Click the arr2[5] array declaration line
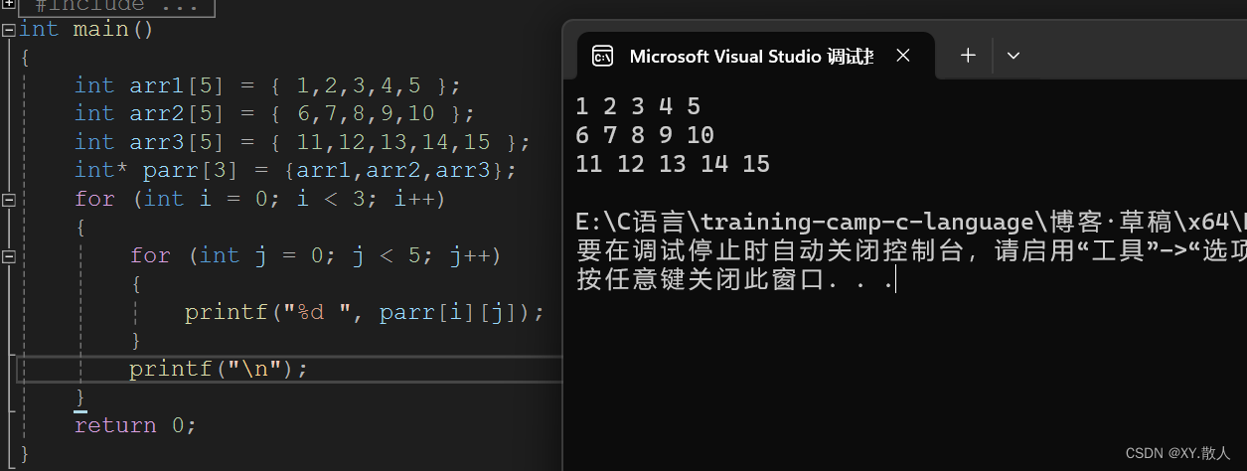 (x=275, y=113)
